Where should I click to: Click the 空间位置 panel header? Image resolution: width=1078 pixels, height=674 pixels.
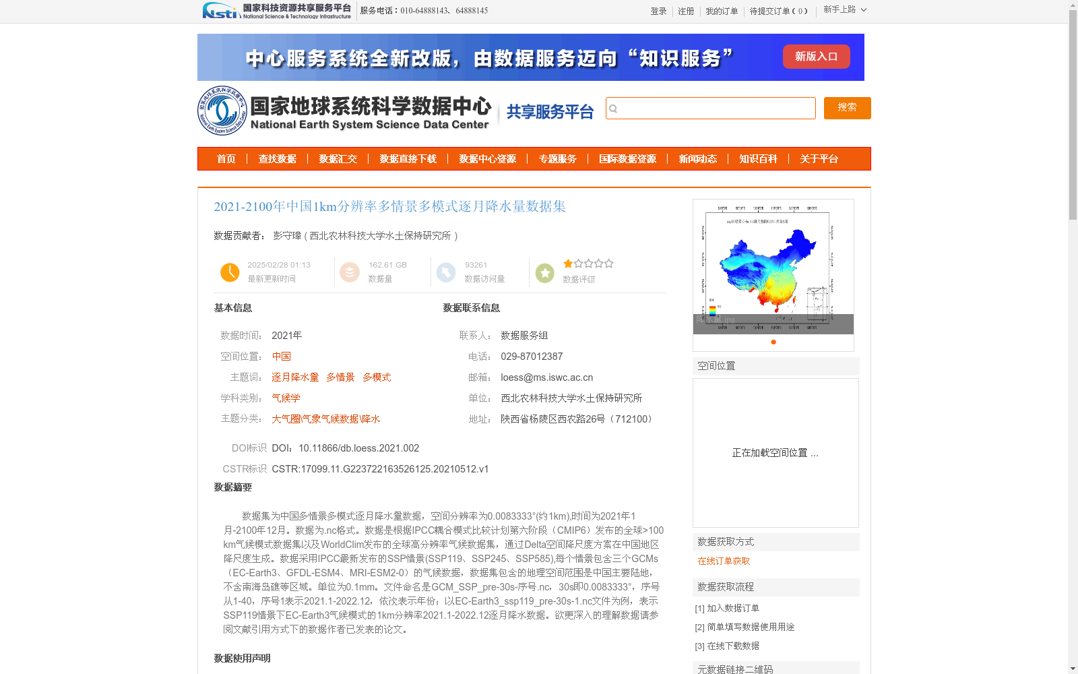[776, 366]
